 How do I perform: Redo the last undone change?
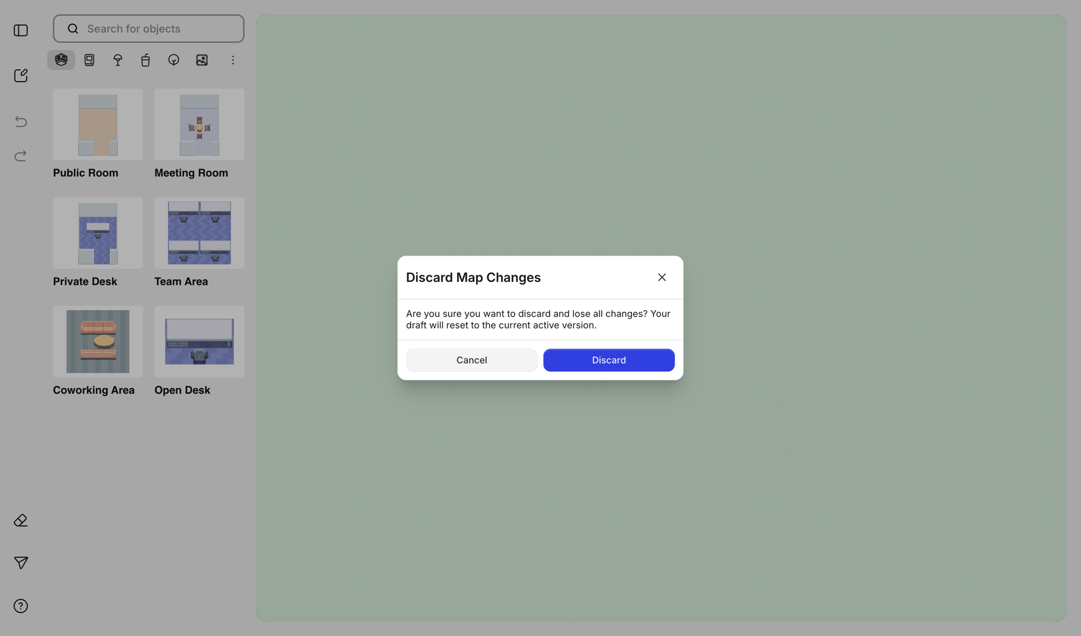coord(20,156)
